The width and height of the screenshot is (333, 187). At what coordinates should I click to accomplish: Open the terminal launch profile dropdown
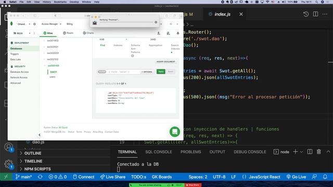click(x=301, y=152)
